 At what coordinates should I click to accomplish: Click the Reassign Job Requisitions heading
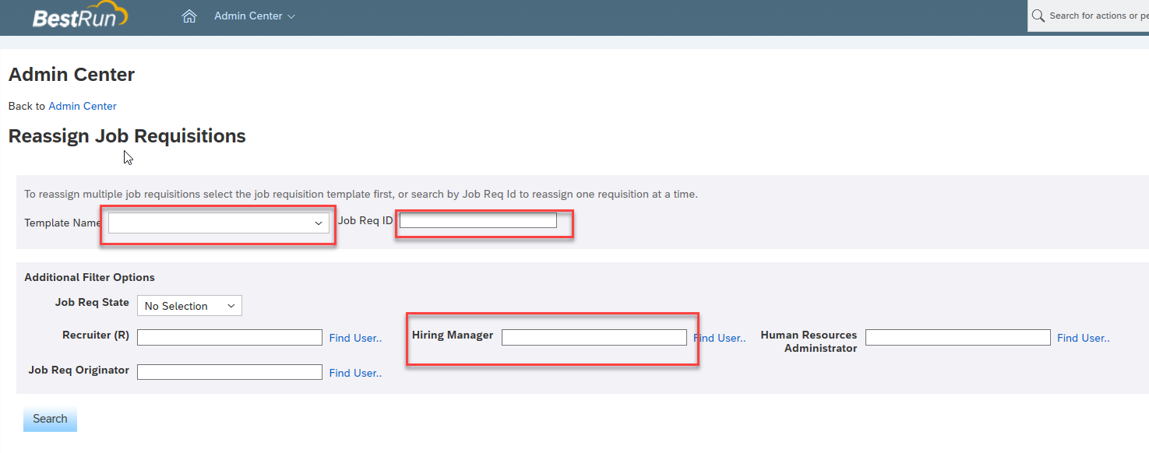pyautogui.click(x=127, y=136)
